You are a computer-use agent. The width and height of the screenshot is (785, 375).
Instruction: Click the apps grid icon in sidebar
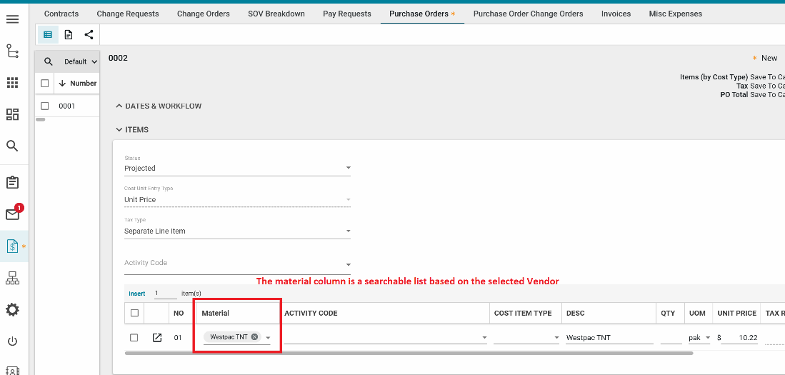12,83
